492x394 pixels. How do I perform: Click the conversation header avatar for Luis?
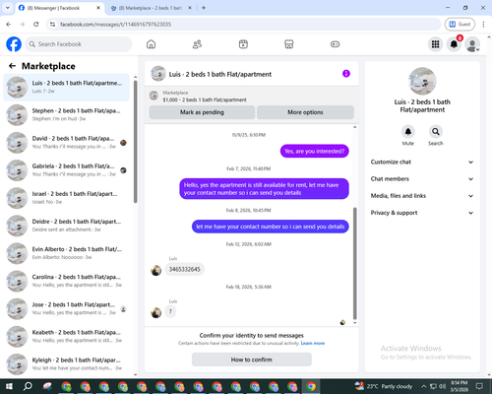click(158, 74)
